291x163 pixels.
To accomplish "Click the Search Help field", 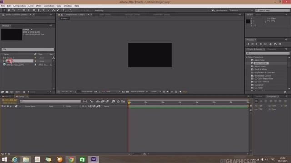I will pyautogui.click(x=272, y=10).
